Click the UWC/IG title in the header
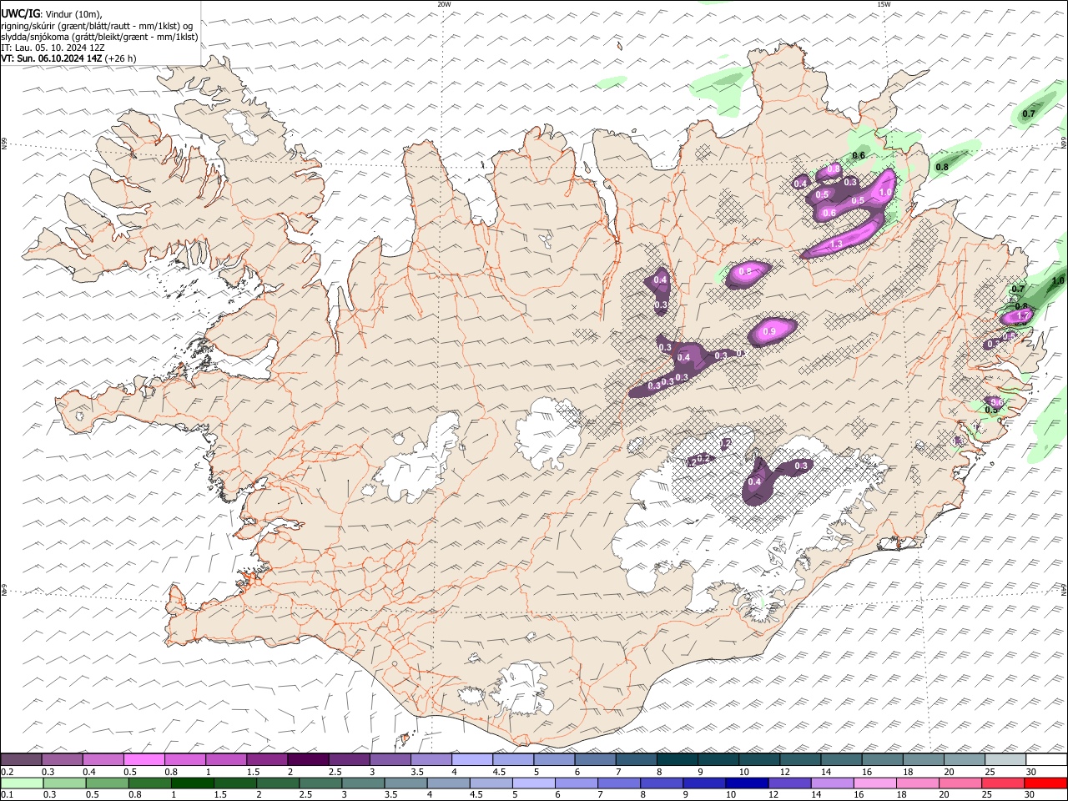1068x801 pixels. [x=20, y=14]
